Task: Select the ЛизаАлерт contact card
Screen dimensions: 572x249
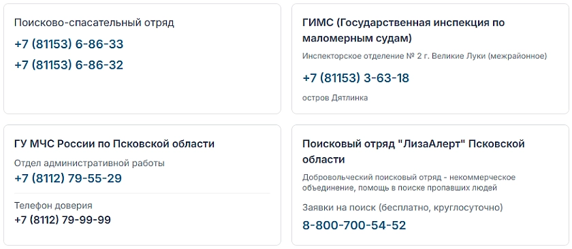Action: pos(430,185)
